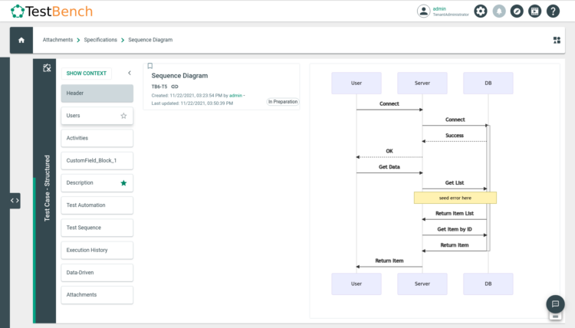This screenshot has width=575, height=328.
Task: Click the admin link in created-by line
Action: [x=235, y=96]
